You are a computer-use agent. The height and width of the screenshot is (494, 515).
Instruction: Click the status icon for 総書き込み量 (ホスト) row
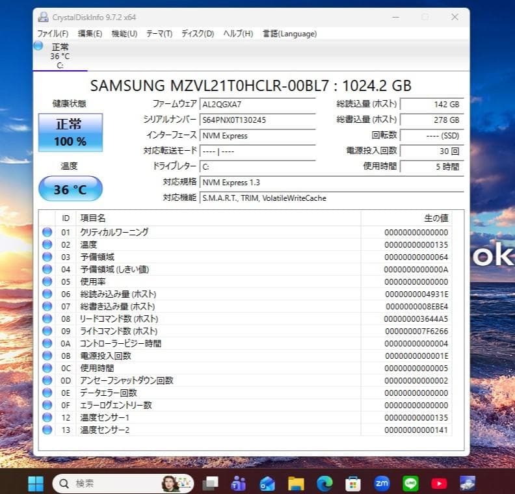[47, 306]
